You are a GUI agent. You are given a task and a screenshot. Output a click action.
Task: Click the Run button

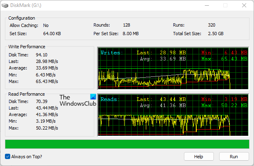pos(234,157)
